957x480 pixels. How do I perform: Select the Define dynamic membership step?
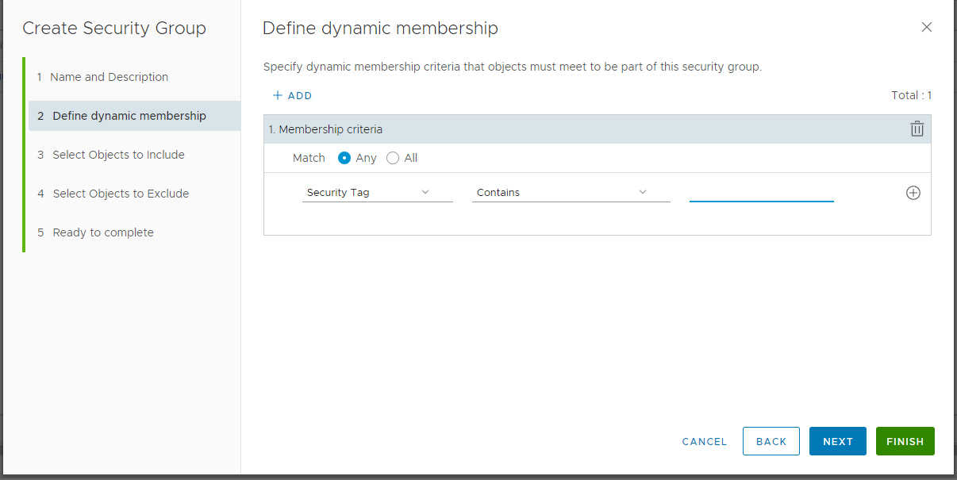(129, 116)
